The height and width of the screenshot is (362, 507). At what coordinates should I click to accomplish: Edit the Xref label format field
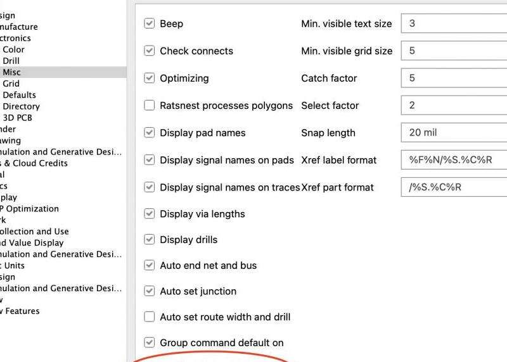[454, 159]
